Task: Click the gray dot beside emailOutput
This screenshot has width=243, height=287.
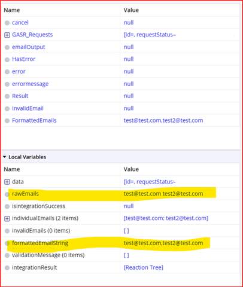Action: pos(7,47)
